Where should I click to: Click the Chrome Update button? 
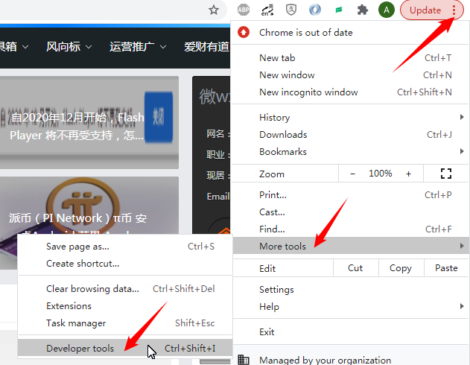point(425,10)
